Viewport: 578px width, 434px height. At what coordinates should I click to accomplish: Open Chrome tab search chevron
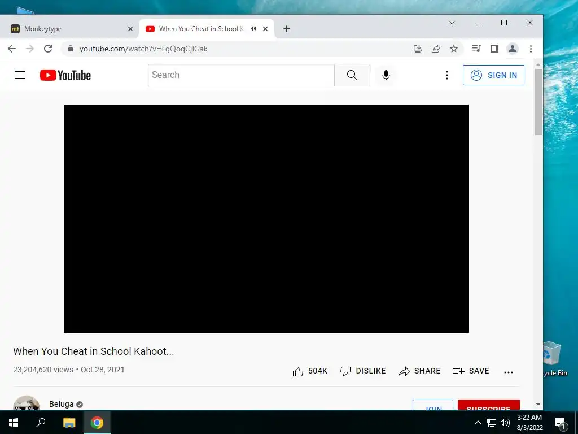452,23
